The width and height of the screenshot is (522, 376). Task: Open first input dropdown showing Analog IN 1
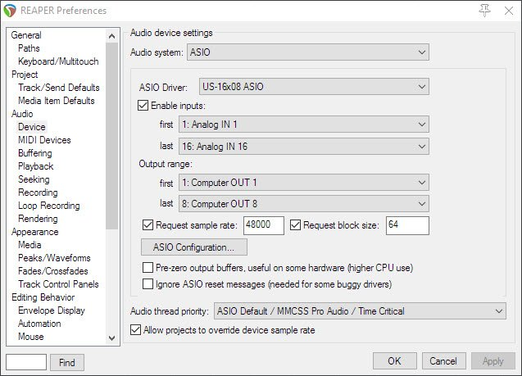304,125
